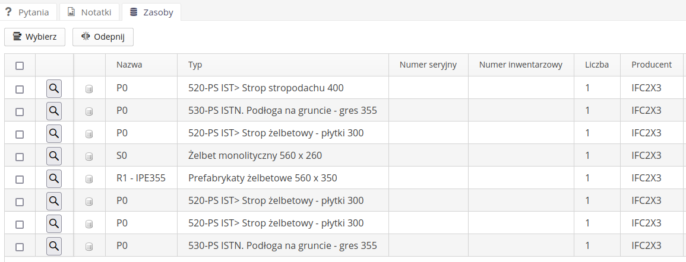
Task: Open the Notatki tab
Action: tap(89, 12)
